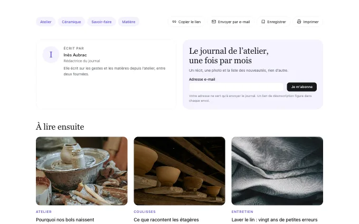Subscribe with the Je m'abonne button
Viewport: 359px width, 224px height.
coord(302,87)
